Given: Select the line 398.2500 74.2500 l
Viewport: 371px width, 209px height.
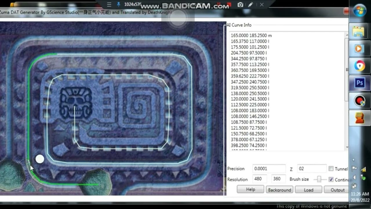Looking at the screenshot, I should (x=249, y=145).
